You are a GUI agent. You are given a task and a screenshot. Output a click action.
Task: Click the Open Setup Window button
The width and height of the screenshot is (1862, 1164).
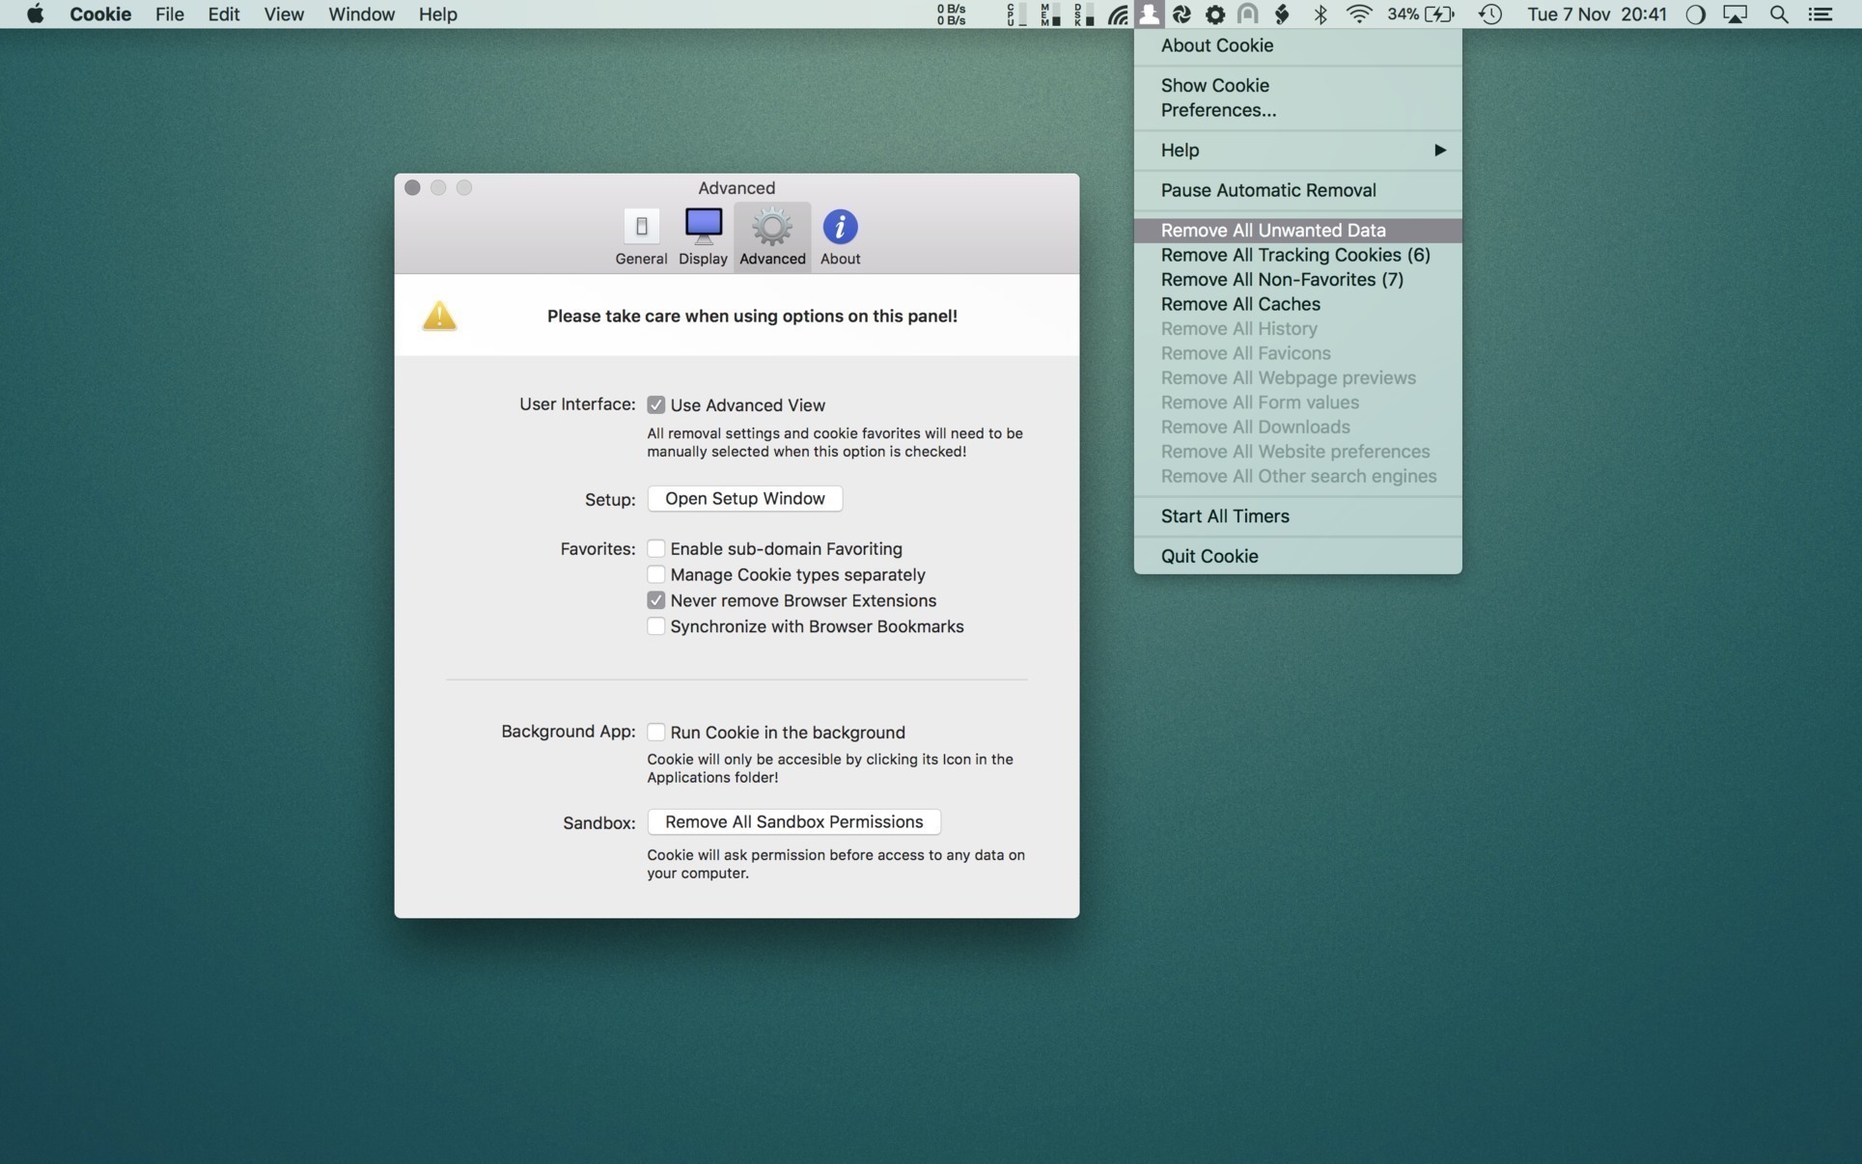click(x=744, y=499)
